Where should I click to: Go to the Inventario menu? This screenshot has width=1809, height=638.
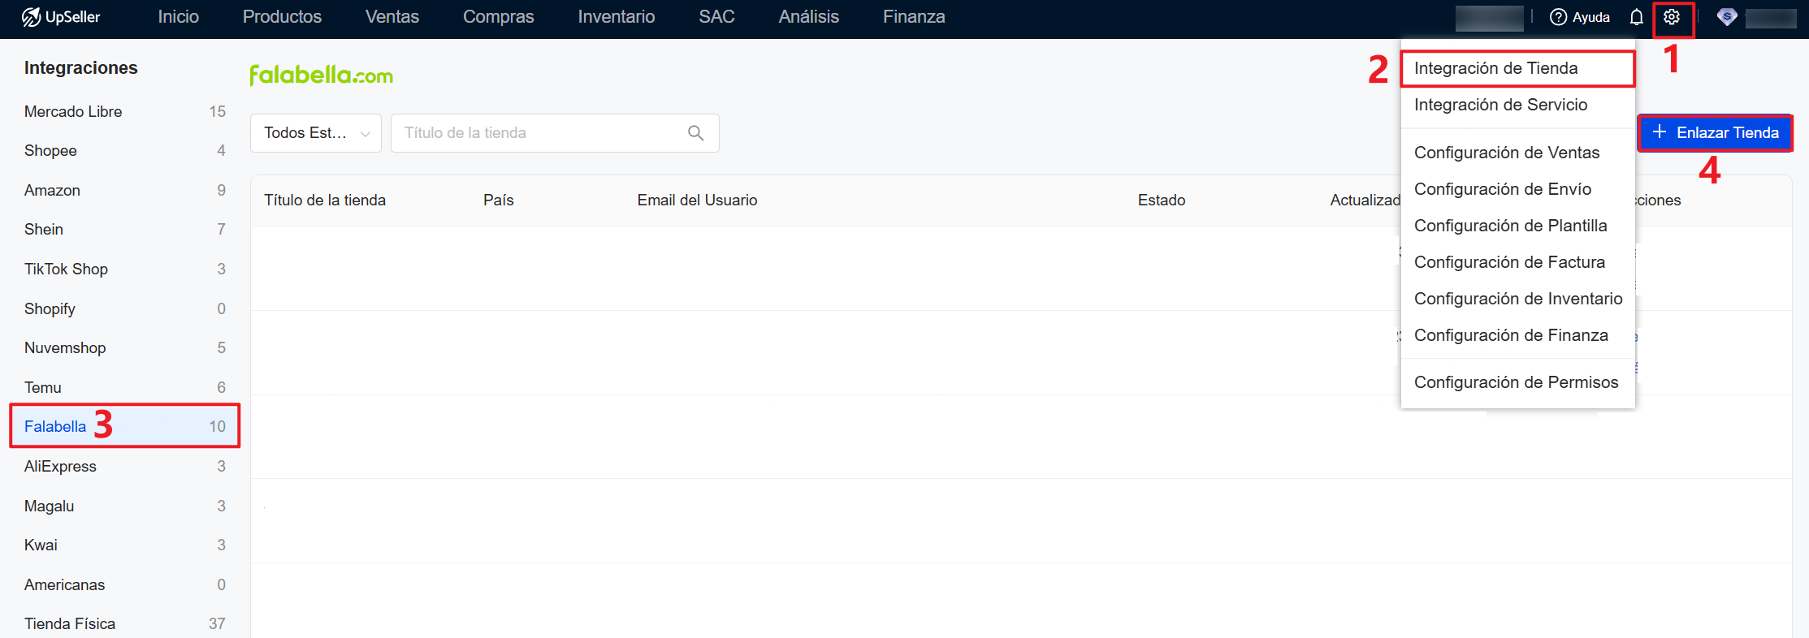(616, 17)
